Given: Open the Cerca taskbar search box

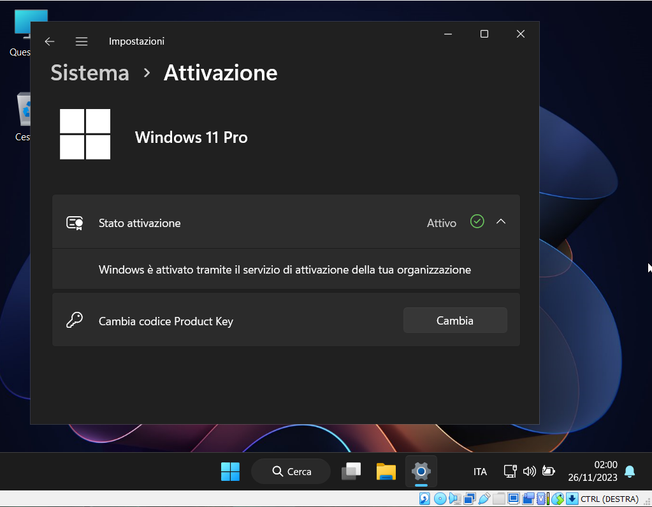Looking at the screenshot, I should tap(291, 471).
